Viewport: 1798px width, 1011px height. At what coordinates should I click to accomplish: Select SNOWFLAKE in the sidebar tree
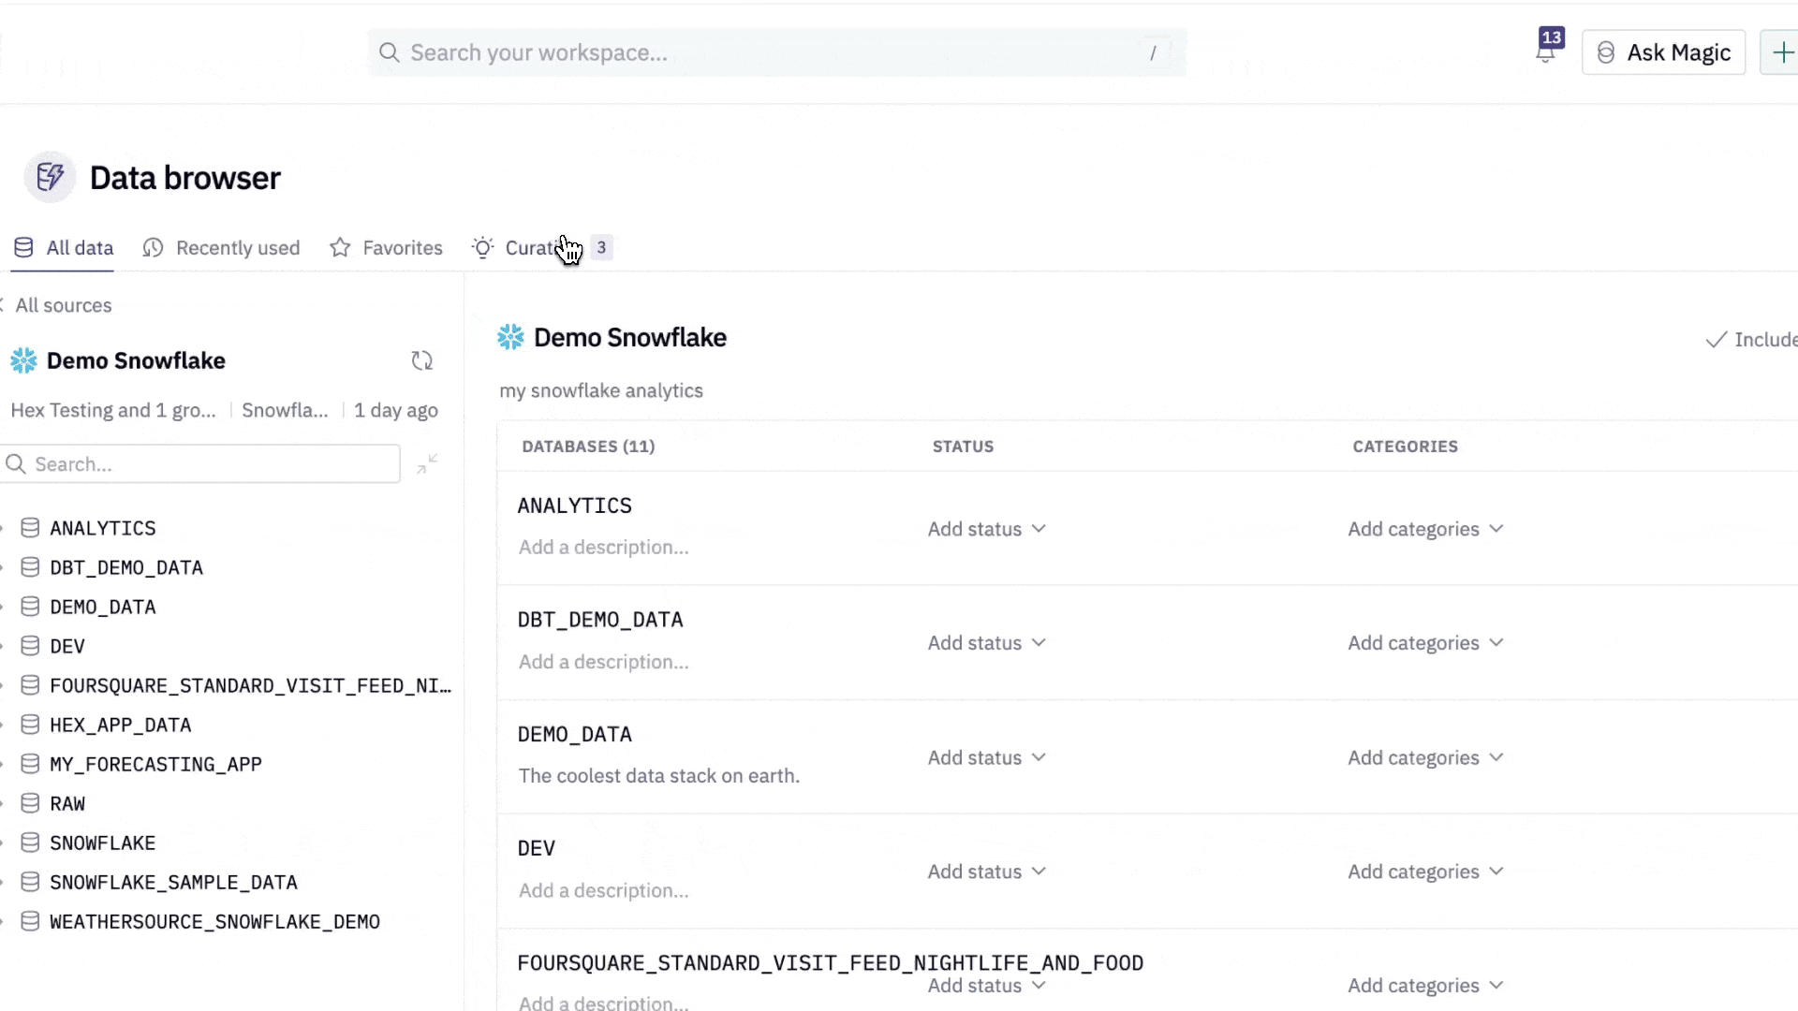[103, 842]
